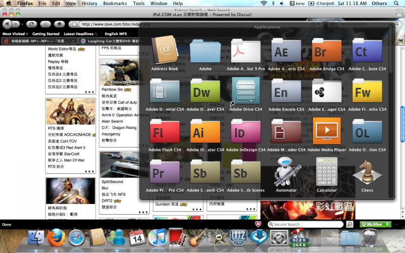This screenshot has width=405, height=253.
Task: Go back with Firefox back button
Action: [x=7, y=24]
